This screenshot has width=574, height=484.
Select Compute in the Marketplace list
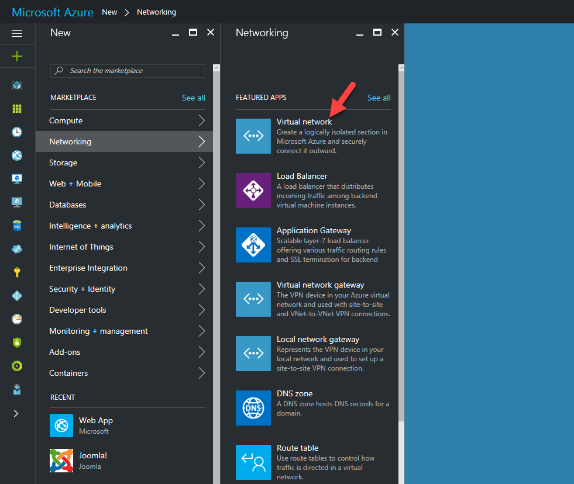[x=124, y=120]
